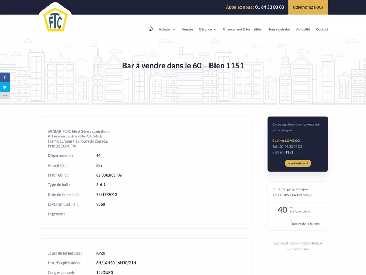This screenshot has width=366, height=275.
Task: Expand the Acheter dropdown menu
Action: [167, 29]
